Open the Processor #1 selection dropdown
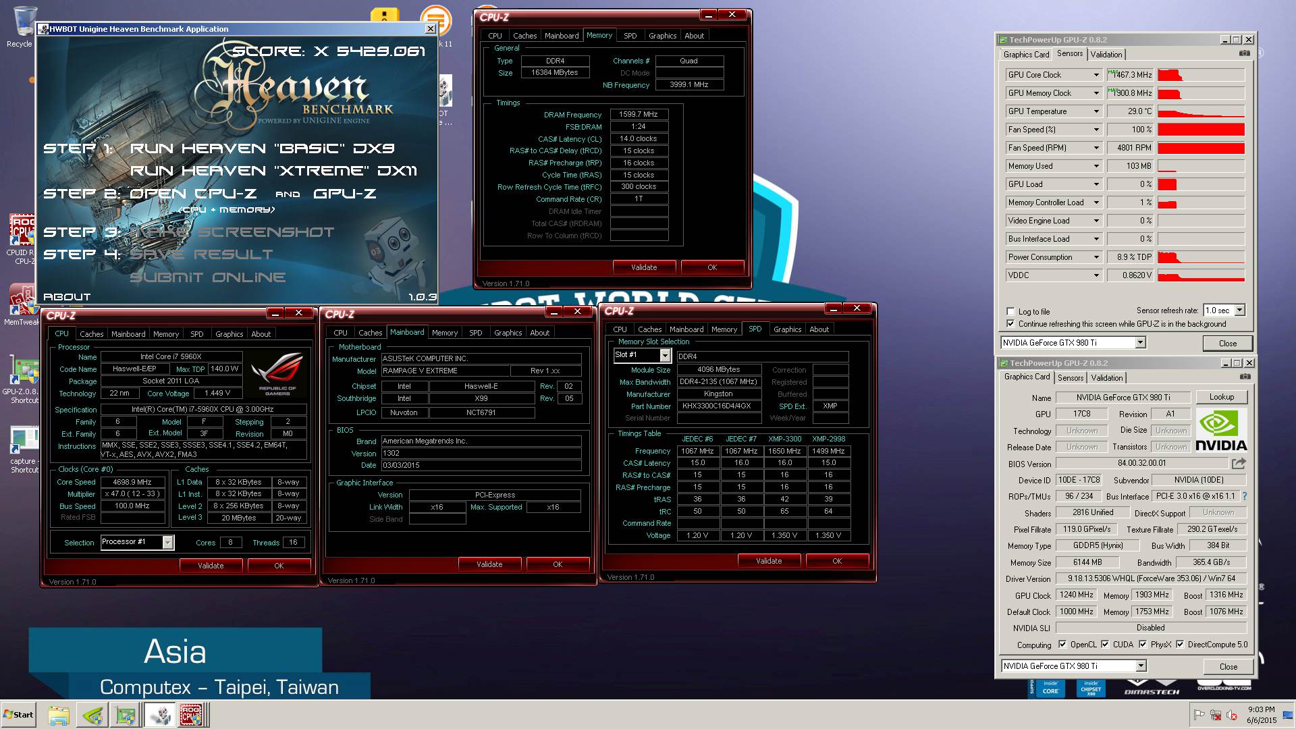 coord(168,542)
